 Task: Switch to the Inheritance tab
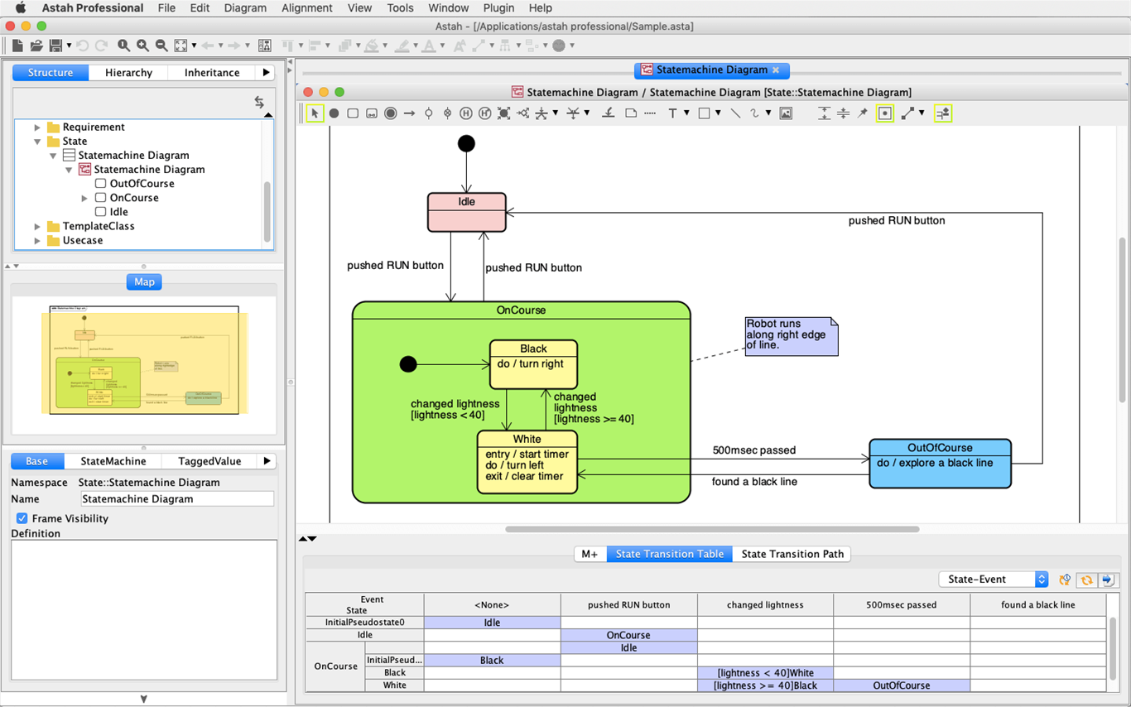click(x=212, y=73)
